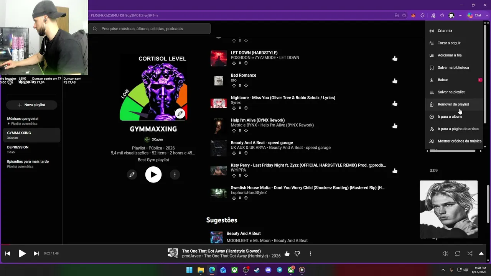Image resolution: width=491 pixels, height=276 pixels.
Task: Open the browser Favorites list icon
Action: click(x=442, y=15)
